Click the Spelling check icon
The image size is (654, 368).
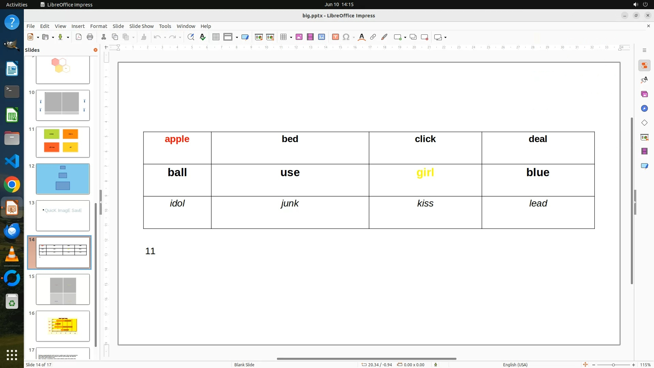pos(203,37)
